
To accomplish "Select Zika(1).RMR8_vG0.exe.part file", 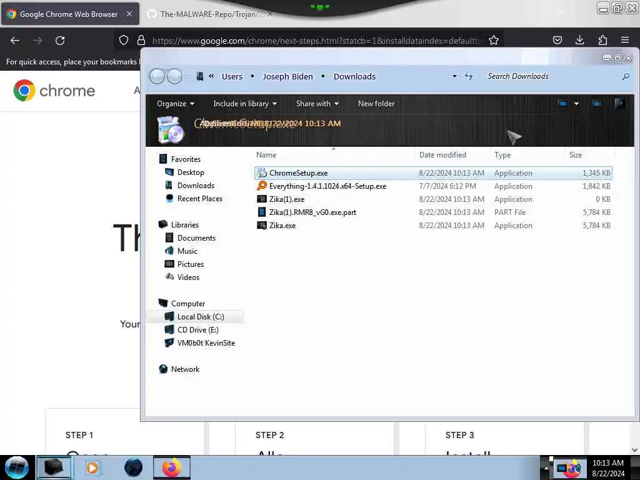I will pos(433,212).
